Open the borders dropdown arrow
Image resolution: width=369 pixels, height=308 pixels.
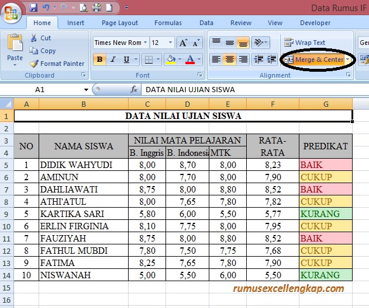click(x=158, y=60)
